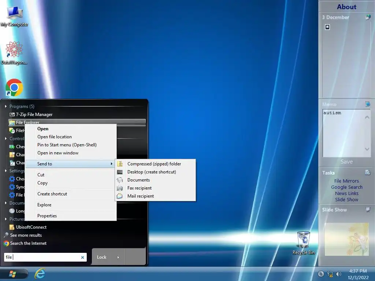Screen dimensions: 375x281
Task: Clear the search box with X
Action: (82, 257)
